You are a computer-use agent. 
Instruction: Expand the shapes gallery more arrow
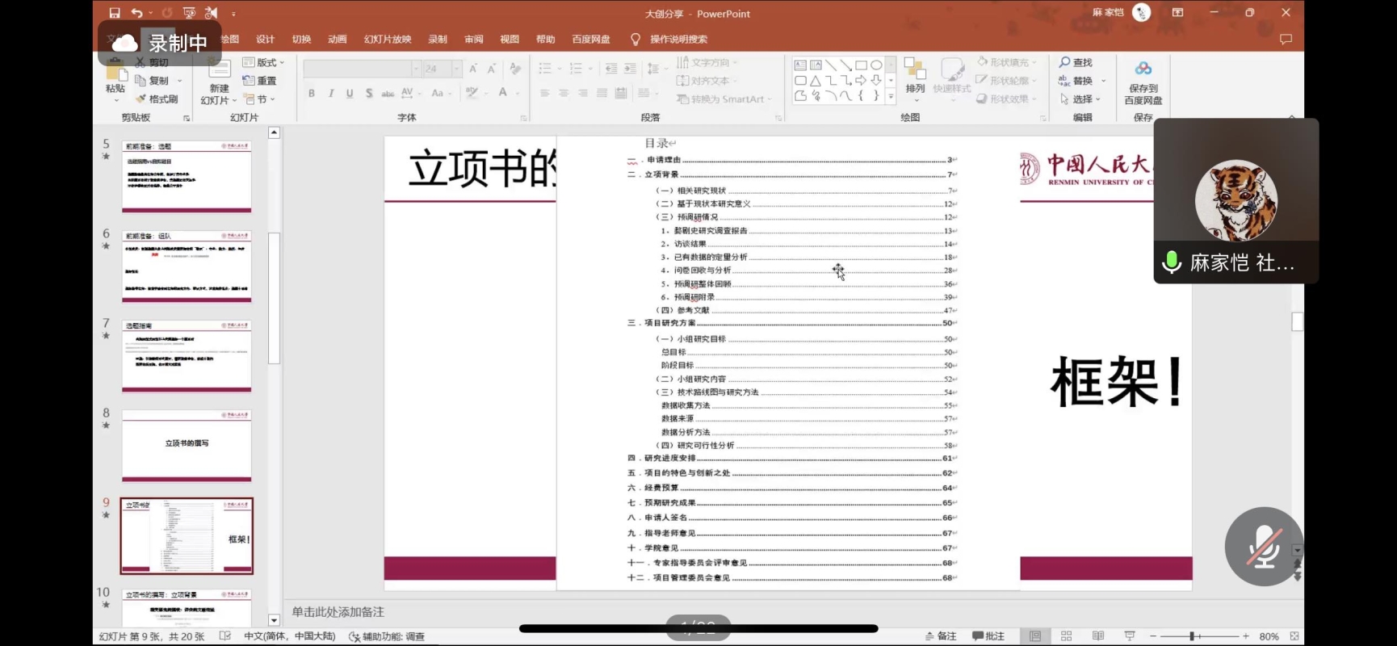(x=891, y=96)
